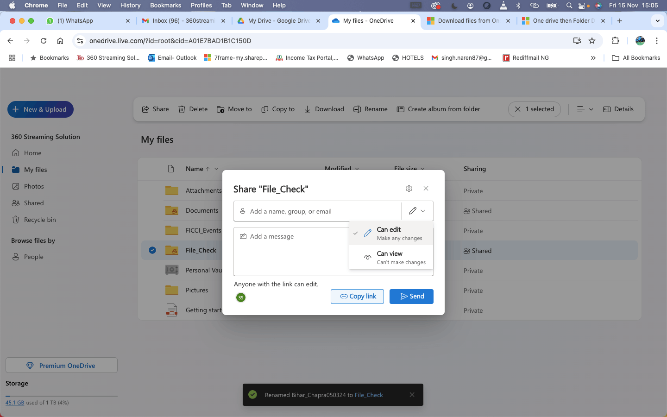This screenshot has height=417, width=667.
Task: Click New & Upload button
Action: coord(40,109)
